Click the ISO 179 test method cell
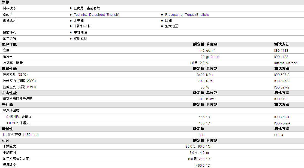This screenshot has height=168, width=304. 280,99
